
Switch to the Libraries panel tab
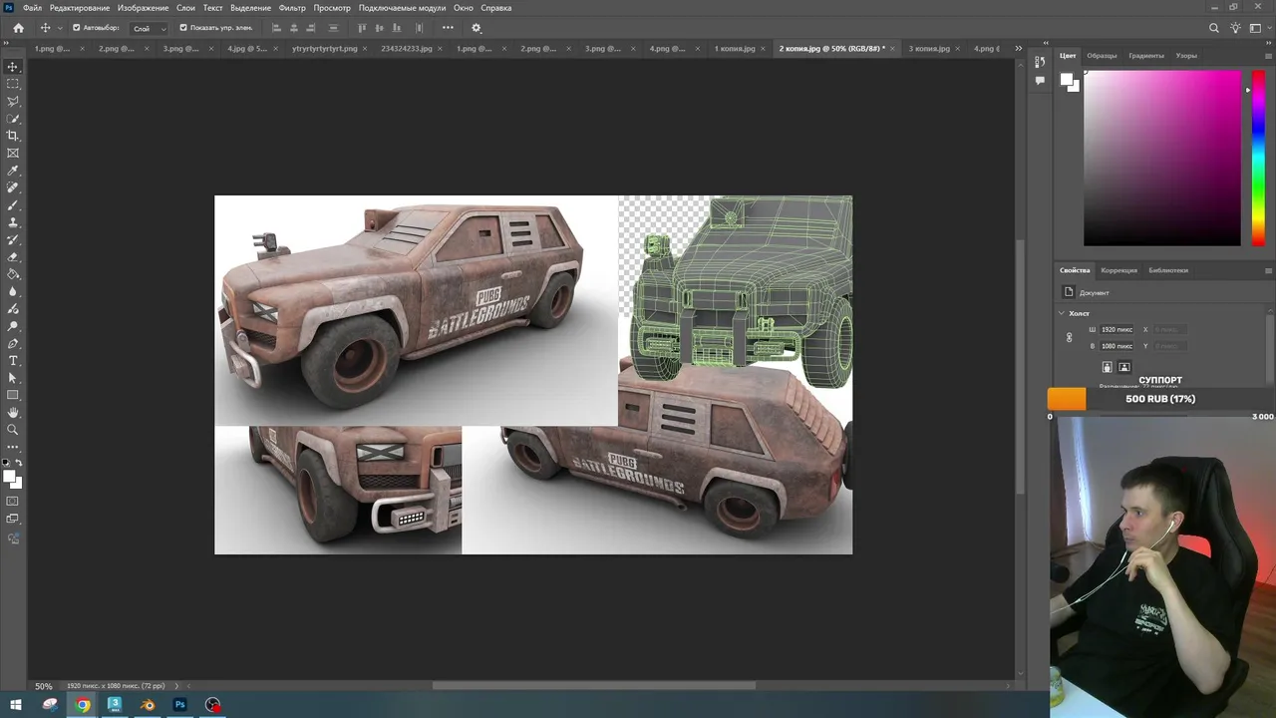pos(1168,270)
